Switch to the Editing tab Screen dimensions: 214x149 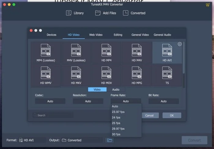click(x=118, y=35)
